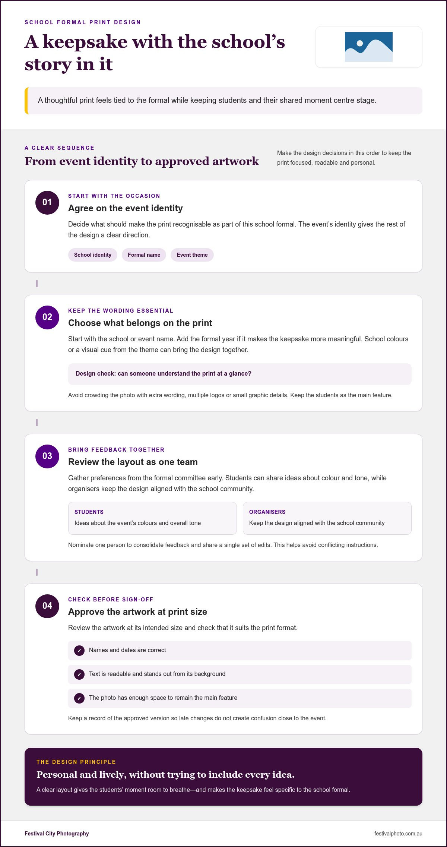The height and width of the screenshot is (847, 447).
Task: Click the yellow-edged intro quote box
Action: 223,101
